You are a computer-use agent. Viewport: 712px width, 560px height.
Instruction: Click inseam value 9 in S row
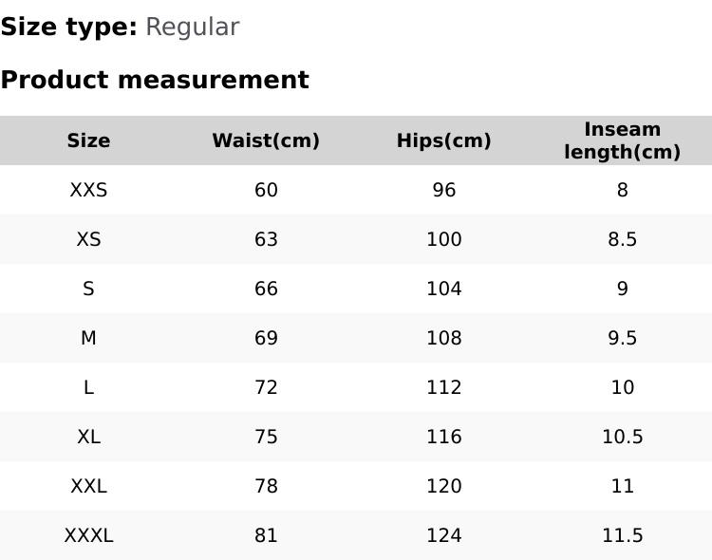(x=622, y=289)
